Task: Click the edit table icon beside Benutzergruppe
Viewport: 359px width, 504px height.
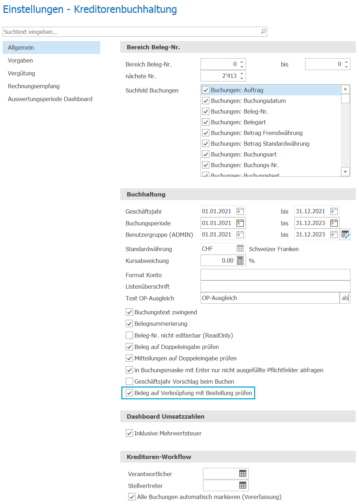Action: click(x=345, y=234)
